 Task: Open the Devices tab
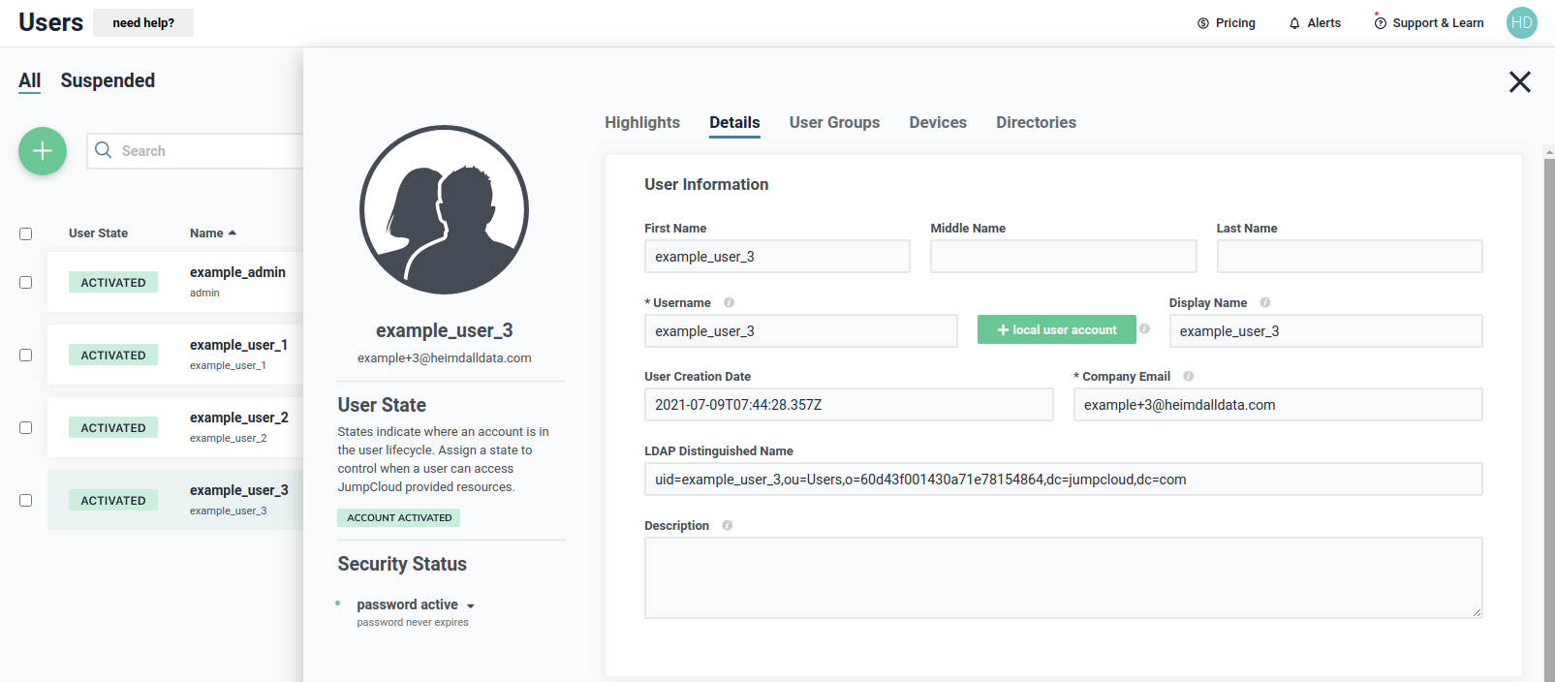pyautogui.click(x=937, y=123)
